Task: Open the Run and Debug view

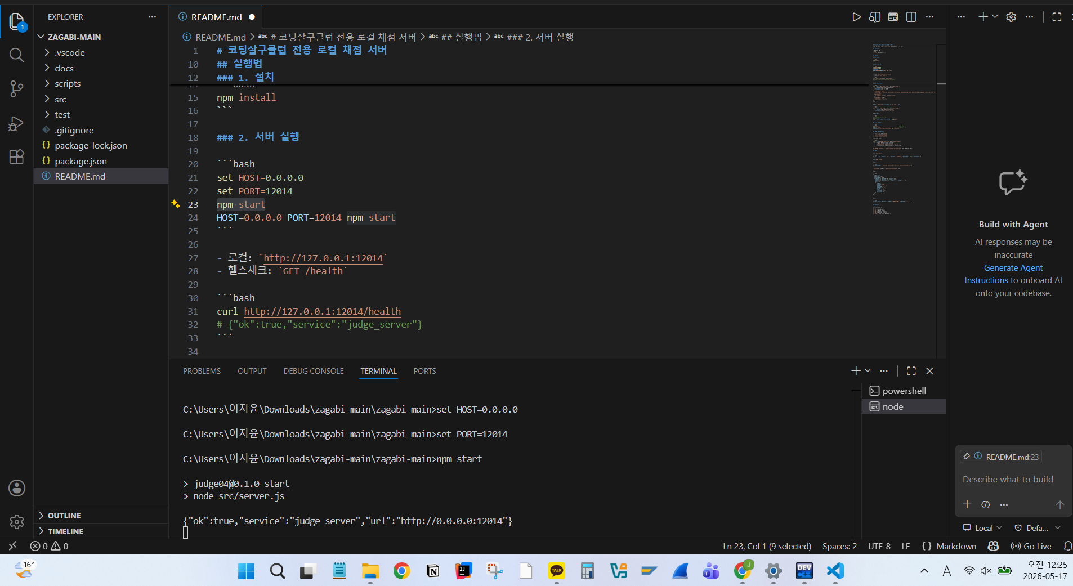Action: [17, 123]
